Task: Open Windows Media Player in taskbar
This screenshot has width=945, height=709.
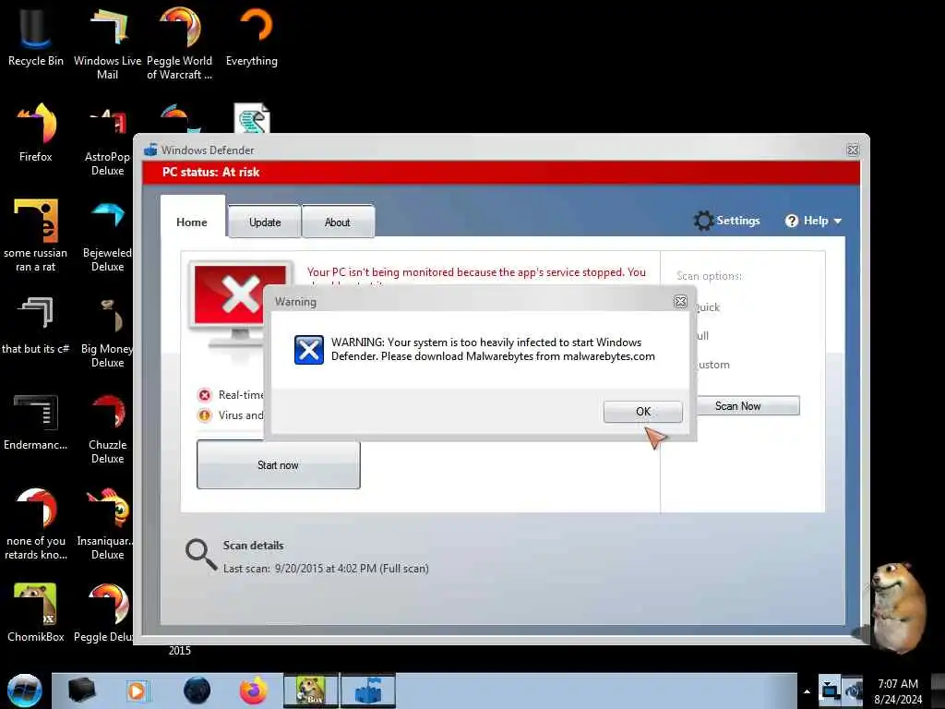Action: 137,691
